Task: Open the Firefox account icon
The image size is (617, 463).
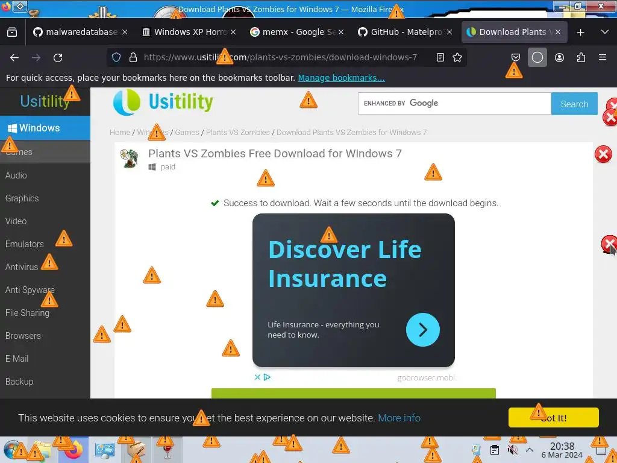Action: (x=559, y=57)
